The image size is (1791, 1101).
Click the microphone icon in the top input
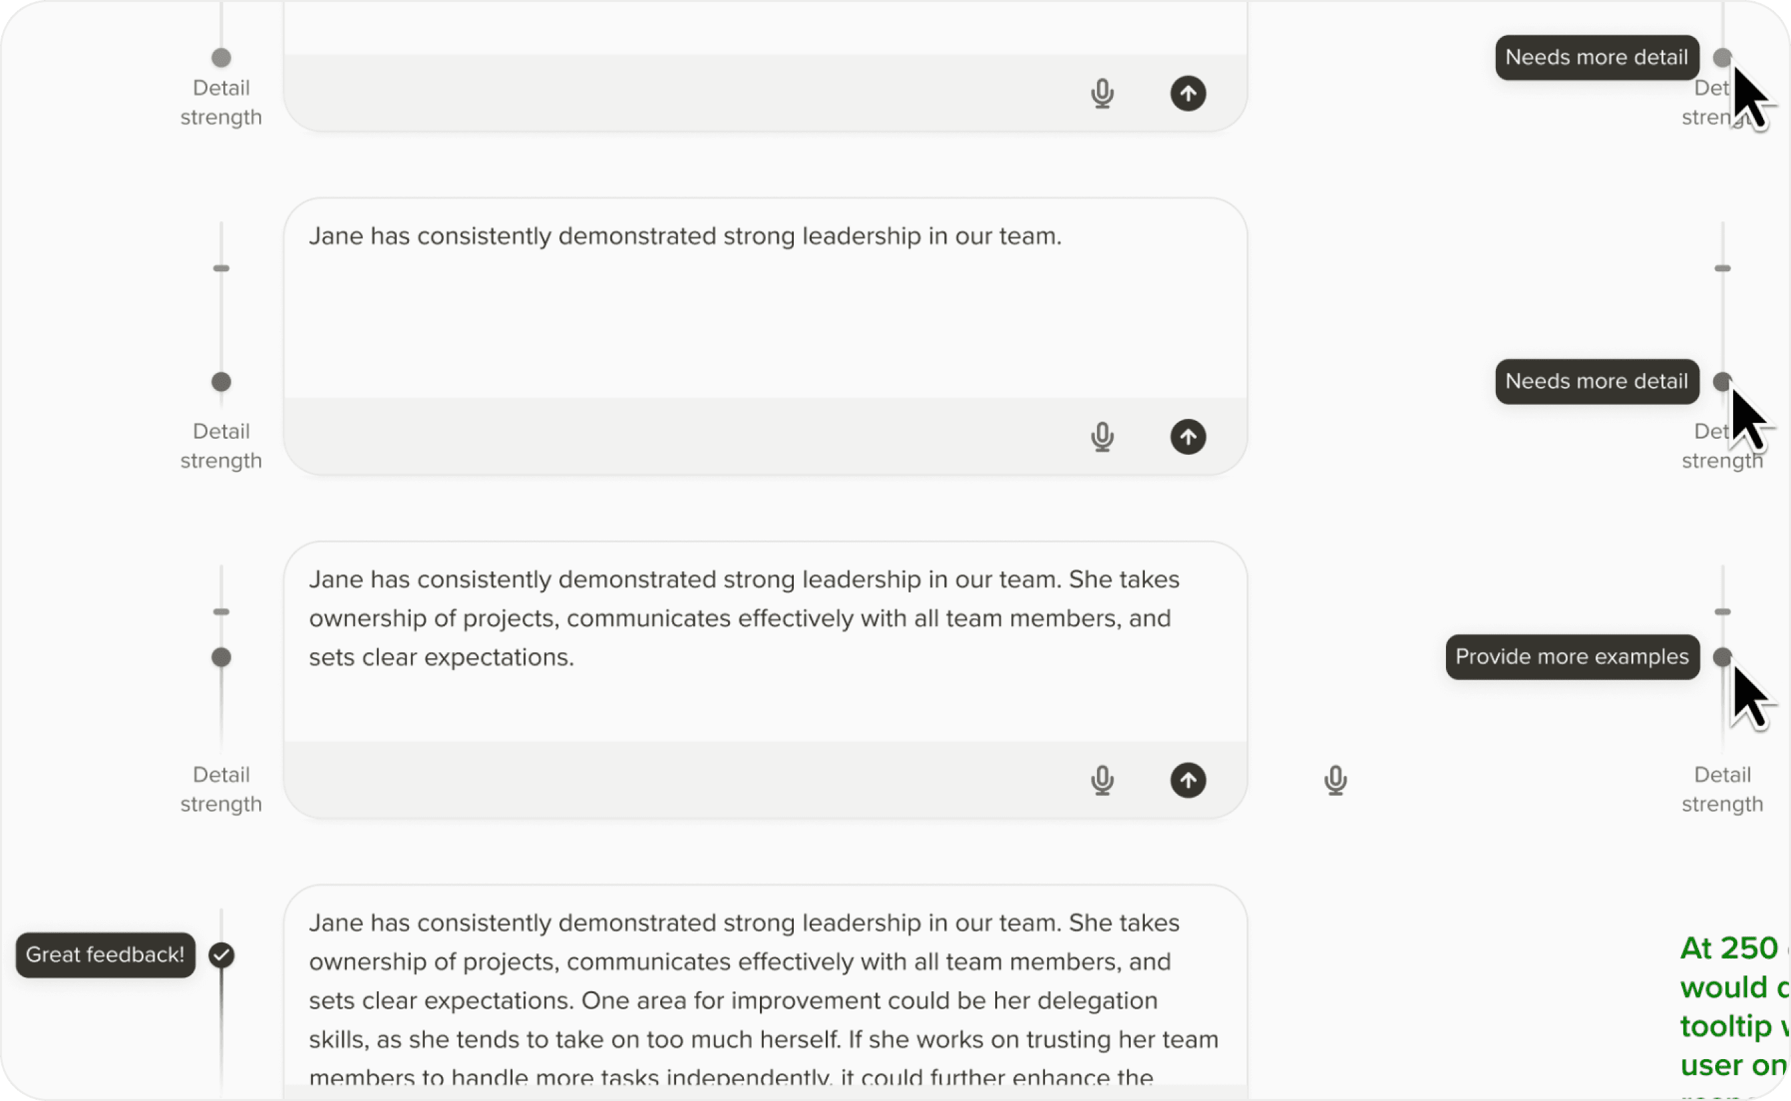1102,93
